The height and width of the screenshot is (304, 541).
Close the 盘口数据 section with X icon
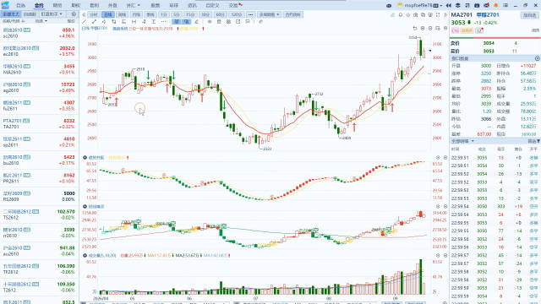pyautogui.click(x=538, y=58)
